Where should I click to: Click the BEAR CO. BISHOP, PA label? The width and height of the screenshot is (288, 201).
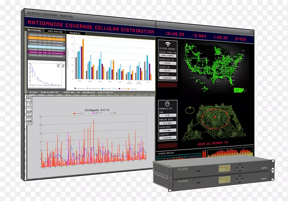[x=213, y=143]
